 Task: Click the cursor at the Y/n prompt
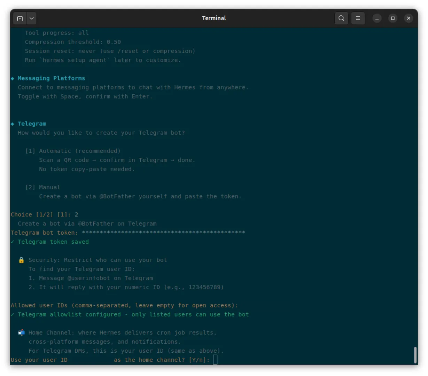(215, 360)
